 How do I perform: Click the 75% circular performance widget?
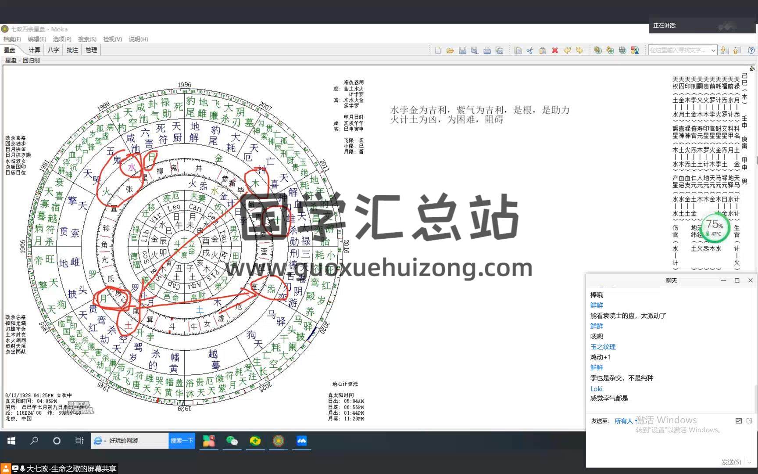pos(715,228)
